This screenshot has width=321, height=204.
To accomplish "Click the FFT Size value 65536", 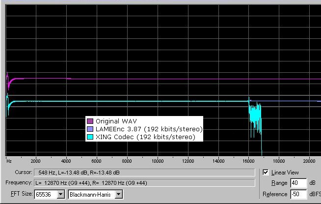I will click(43, 195).
